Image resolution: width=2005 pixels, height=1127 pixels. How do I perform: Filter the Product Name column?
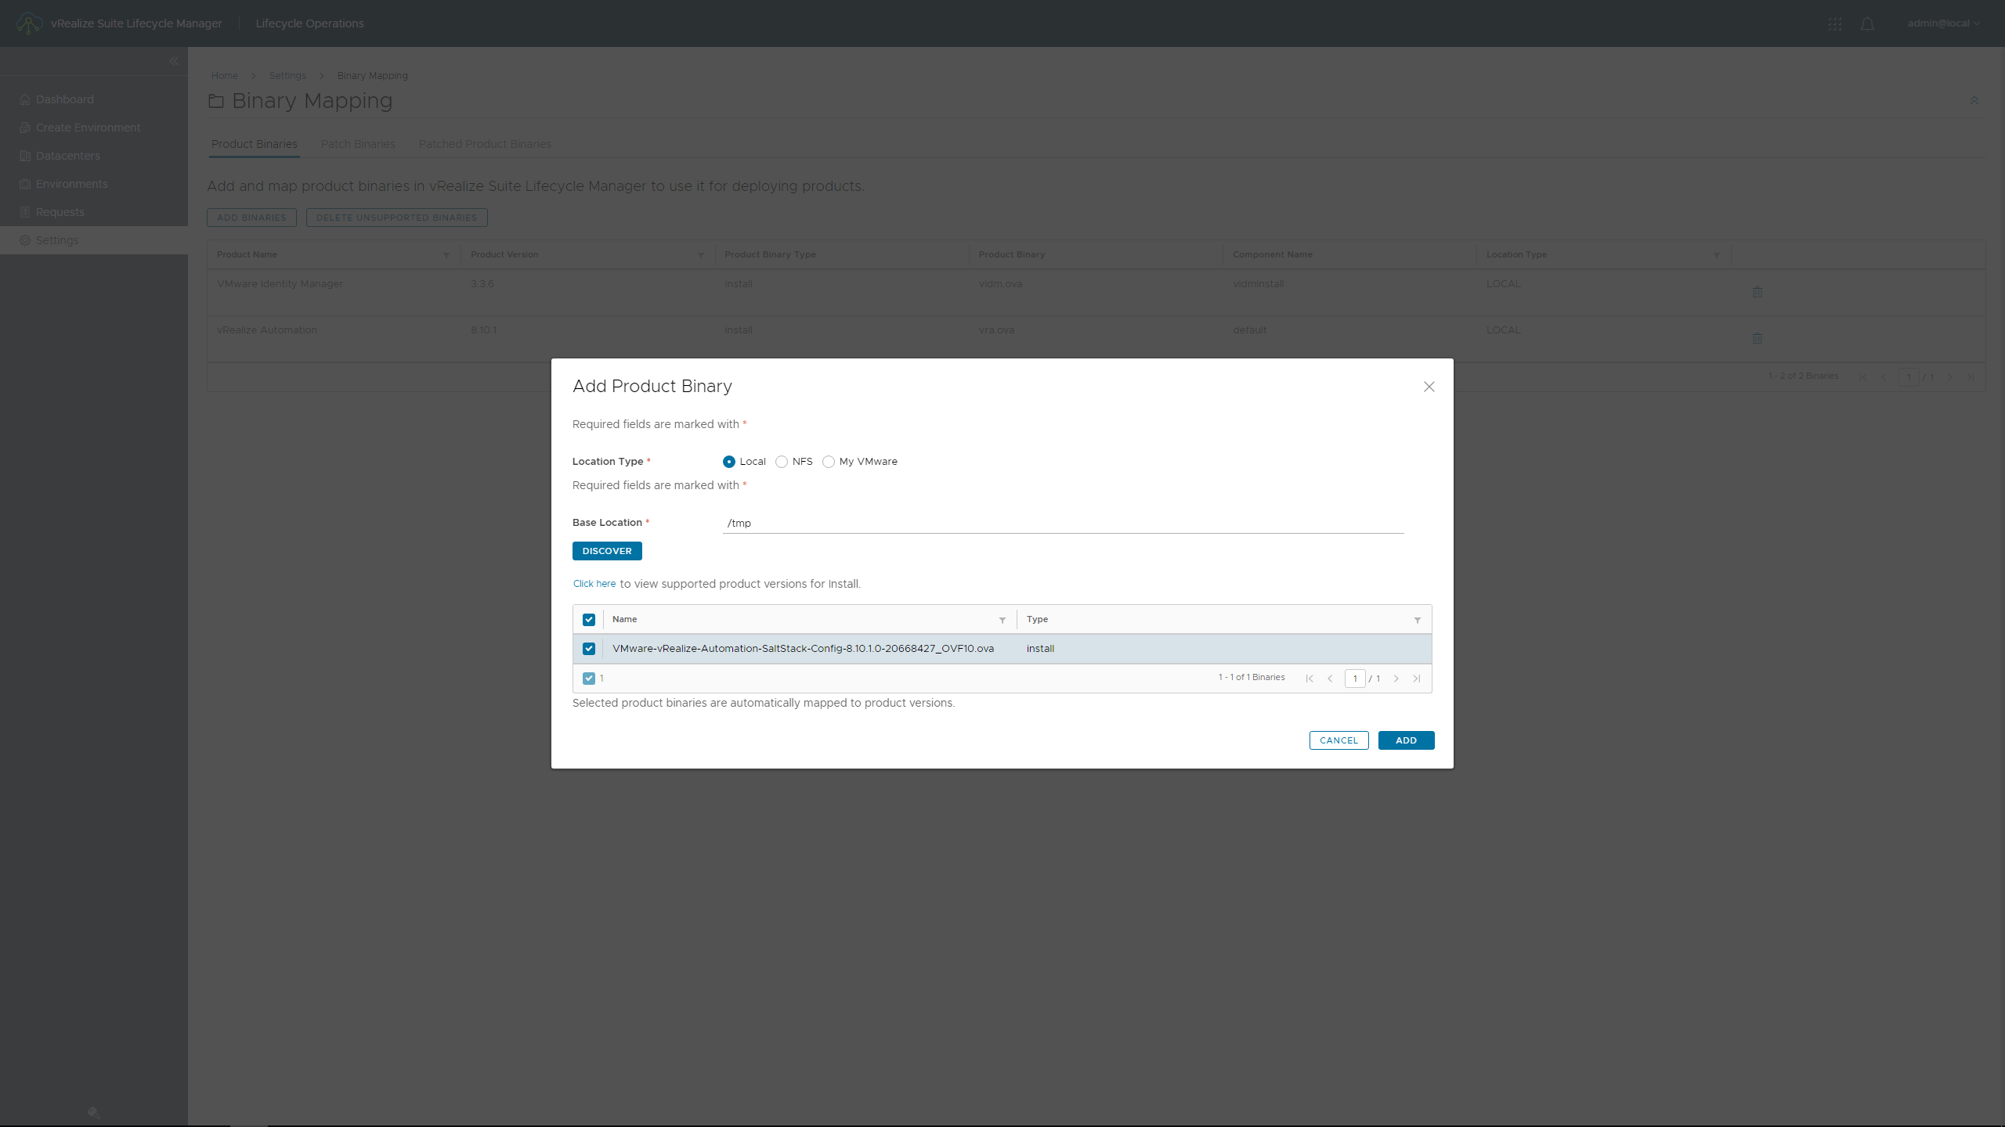click(x=446, y=255)
